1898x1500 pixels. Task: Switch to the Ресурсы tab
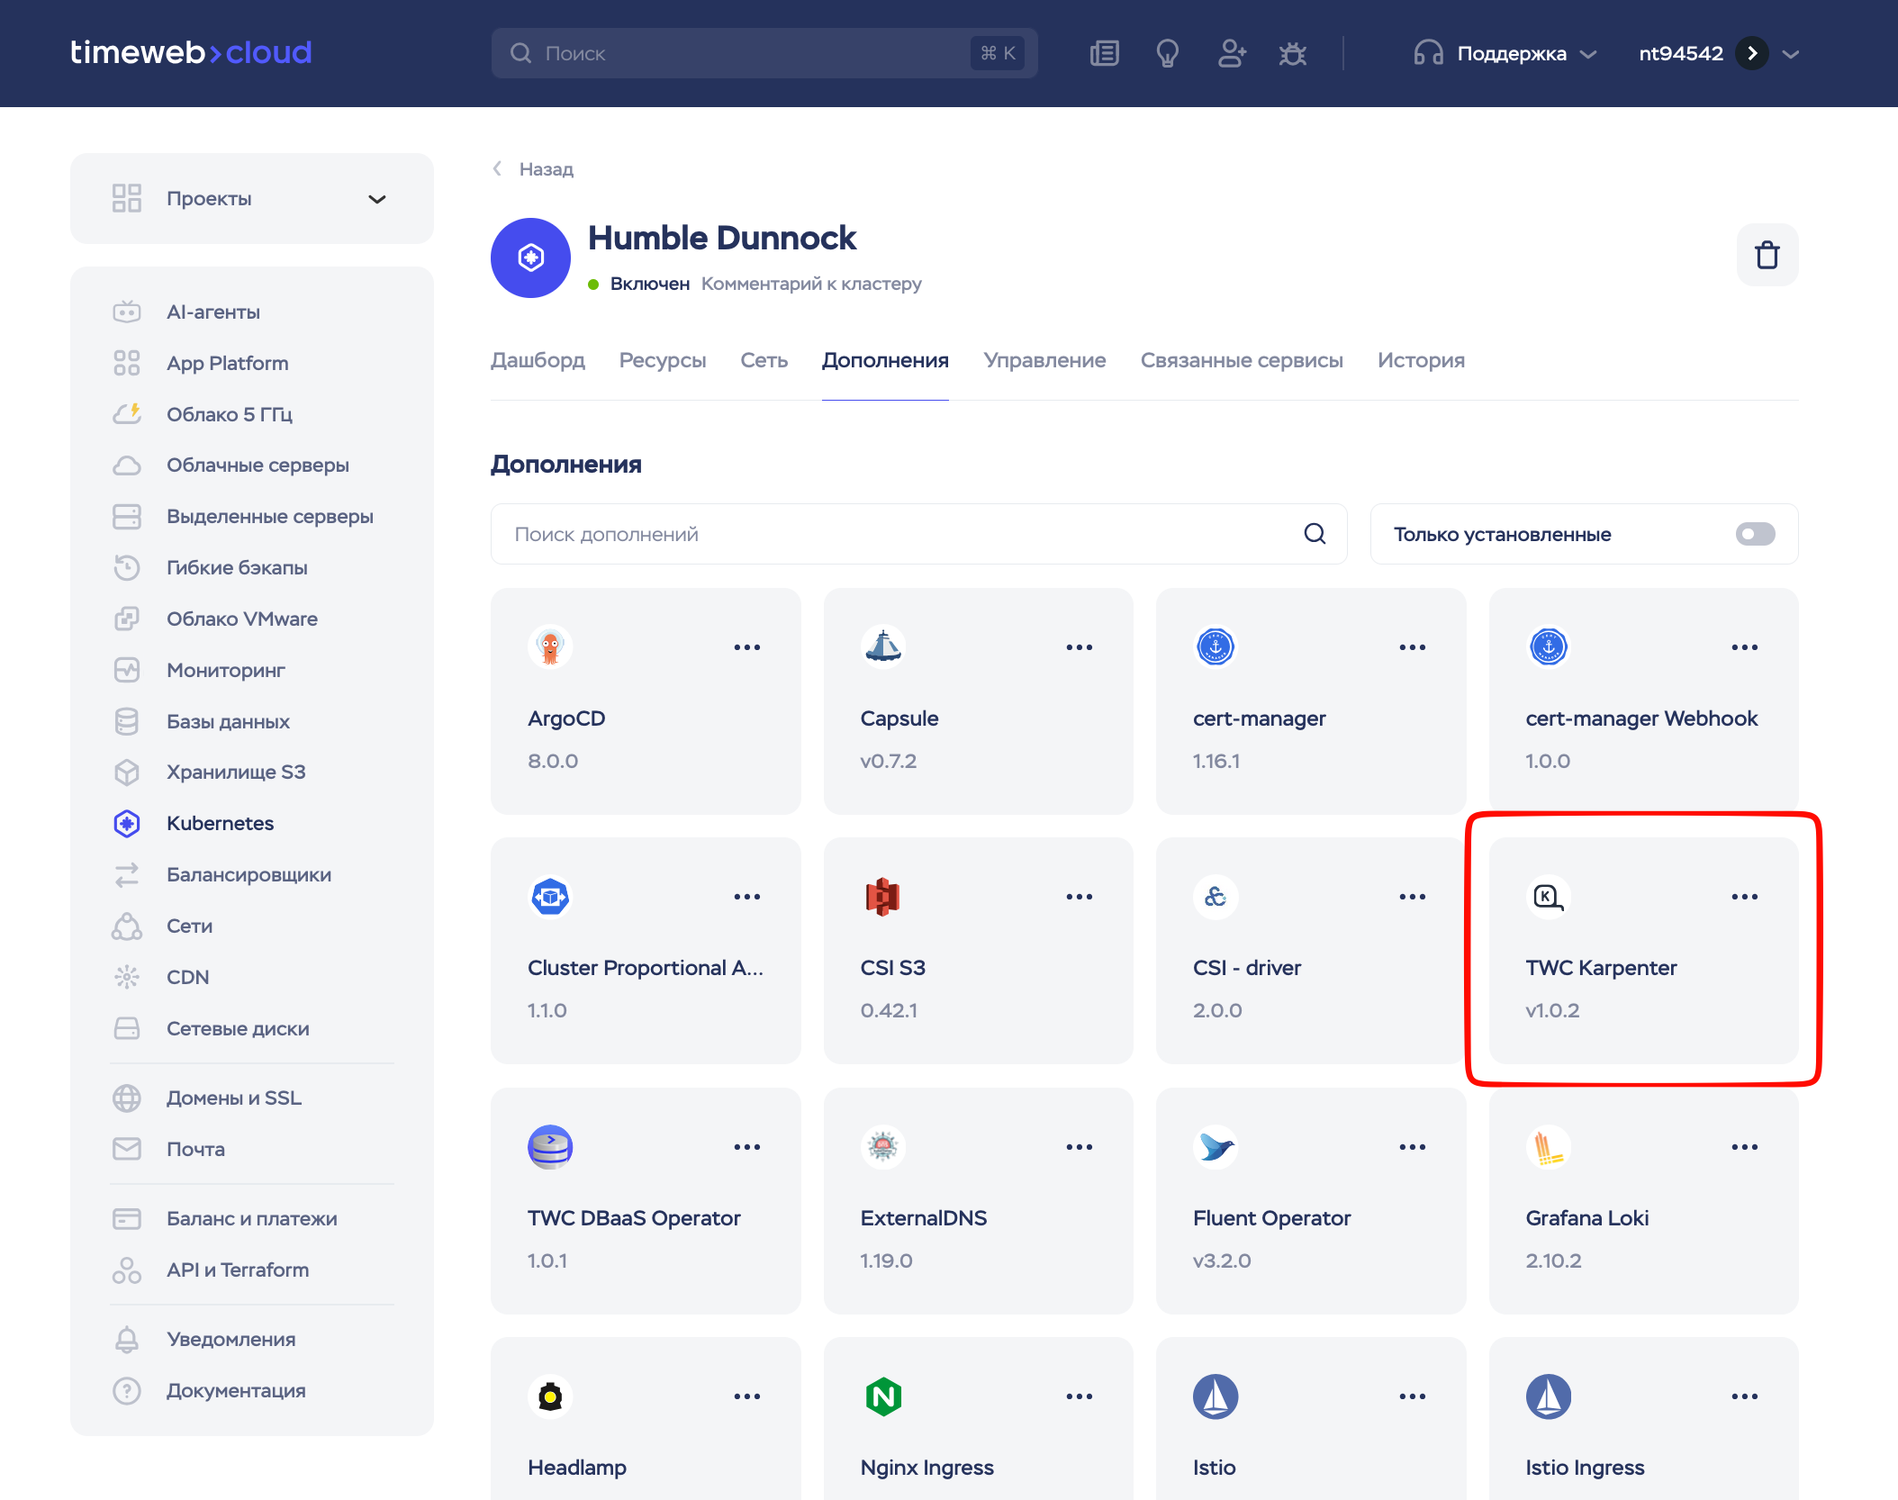coord(662,360)
